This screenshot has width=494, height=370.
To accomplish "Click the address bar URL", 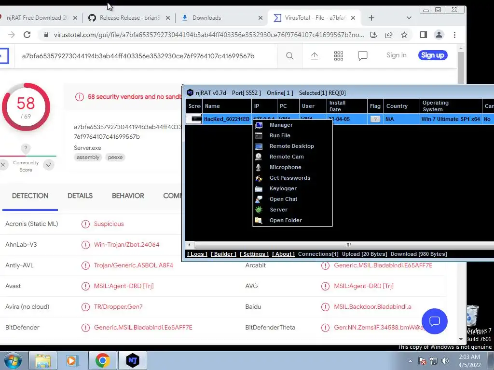I will click(x=208, y=35).
